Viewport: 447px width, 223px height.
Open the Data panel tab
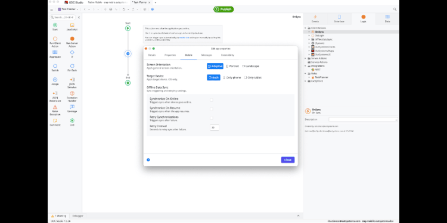(x=387, y=19)
